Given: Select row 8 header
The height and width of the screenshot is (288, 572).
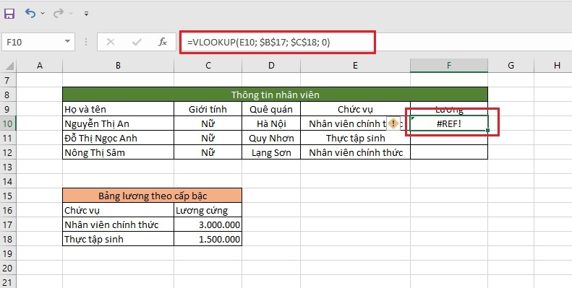Looking at the screenshot, I should (8, 95).
